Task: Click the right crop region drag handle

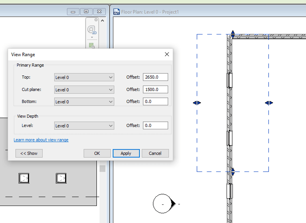Action: [269, 103]
